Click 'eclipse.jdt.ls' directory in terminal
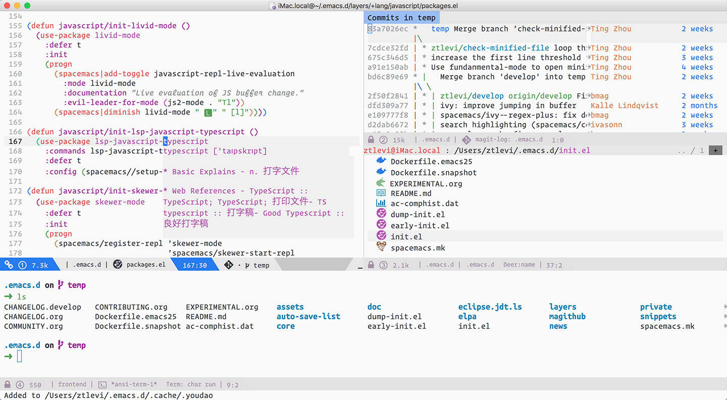Screen dimensions: 727x400 tap(490, 307)
